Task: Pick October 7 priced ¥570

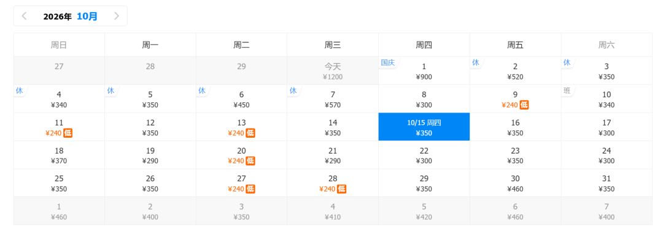Action: coord(333,99)
